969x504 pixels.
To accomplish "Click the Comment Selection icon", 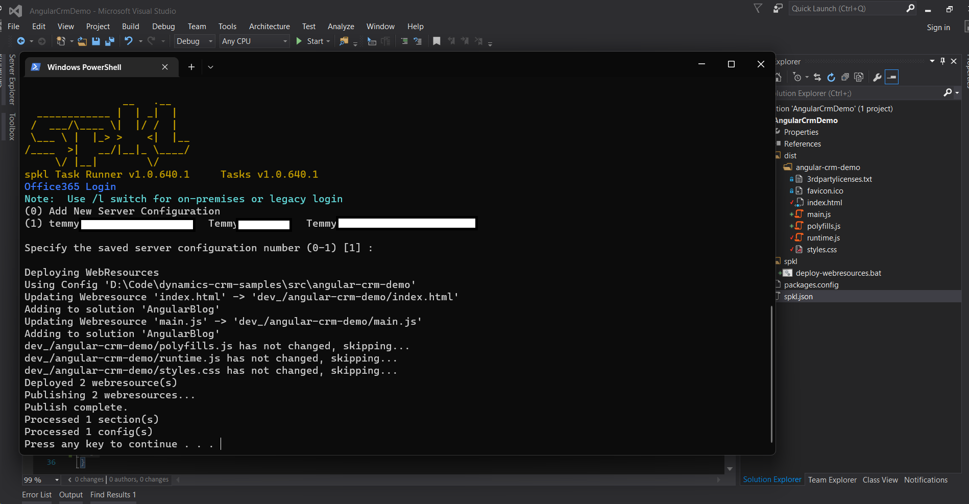I will (x=404, y=41).
